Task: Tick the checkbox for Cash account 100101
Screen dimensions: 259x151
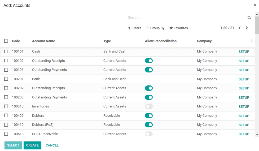Action: [6, 51]
